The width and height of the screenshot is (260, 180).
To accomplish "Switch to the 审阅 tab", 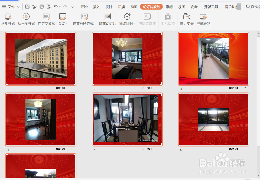I will coord(169,7).
